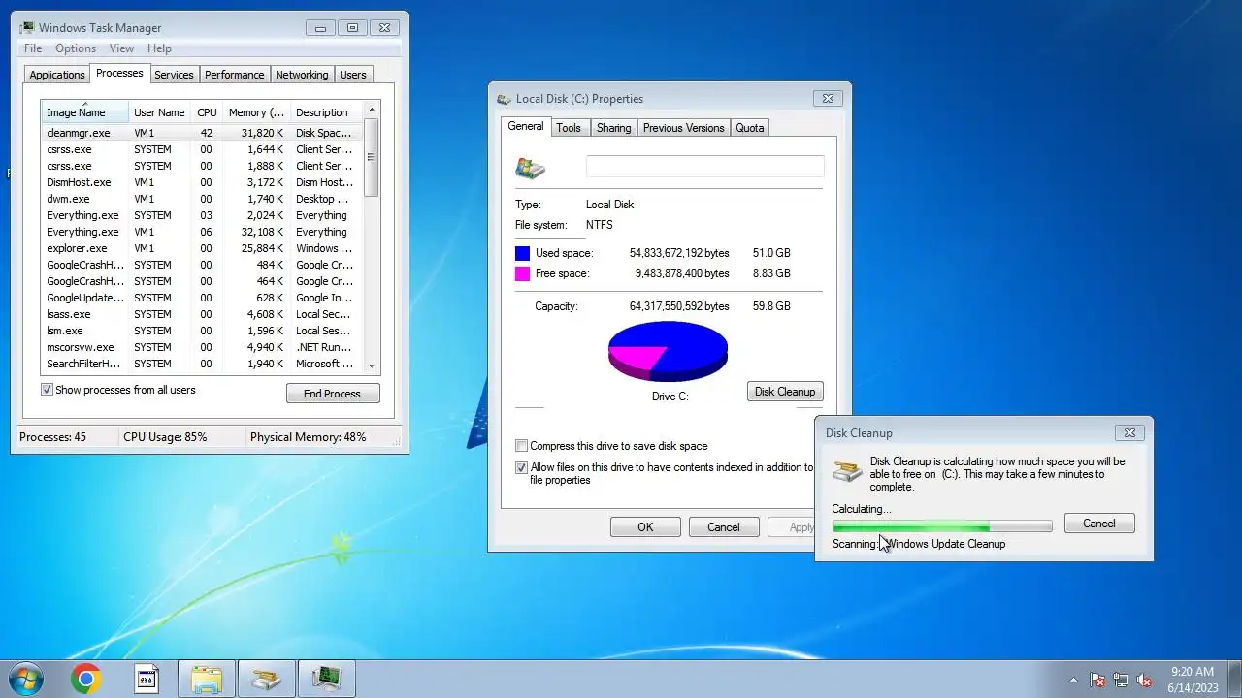
Task: Switch to Services tab
Action: [174, 75]
